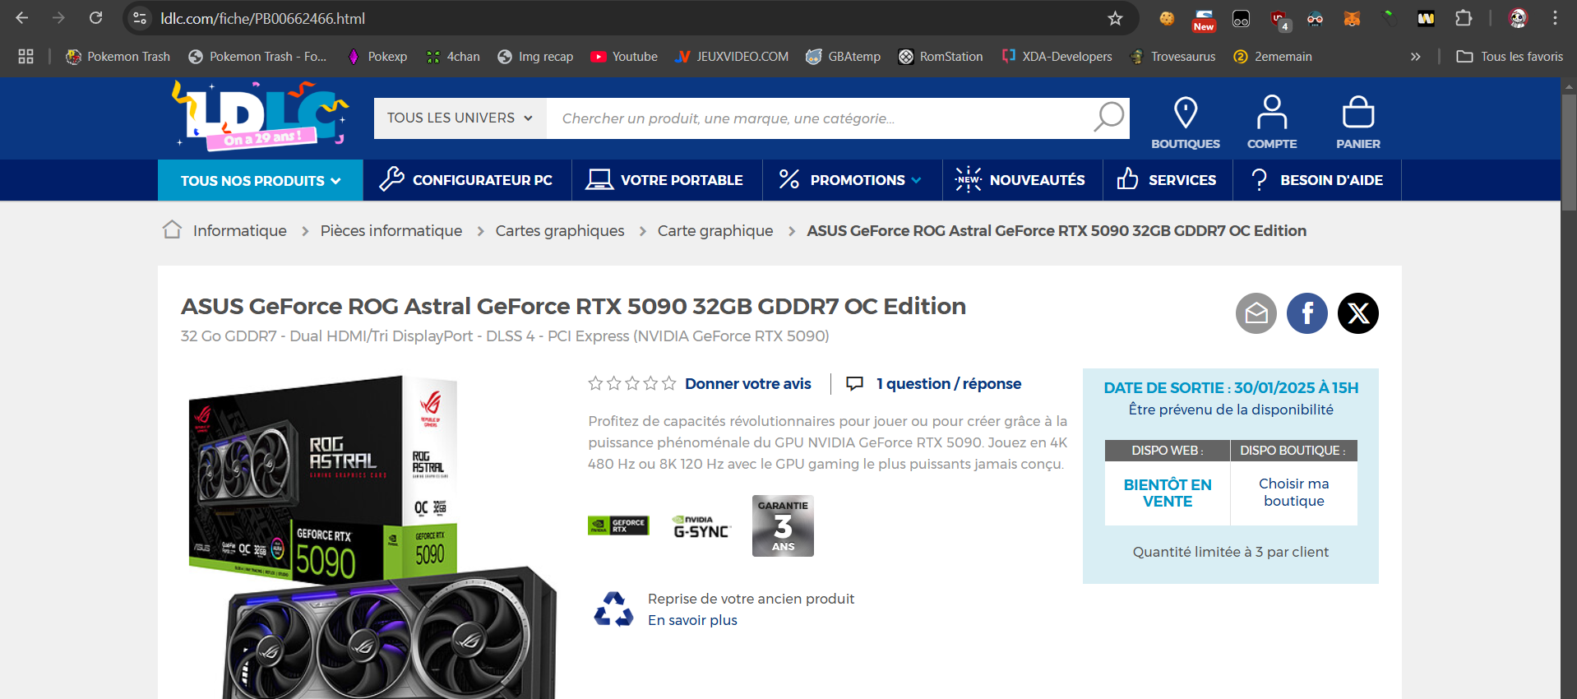Click the NVIDIA G-SYNC badge
The width and height of the screenshot is (1577, 699).
pyautogui.click(x=701, y=527)
